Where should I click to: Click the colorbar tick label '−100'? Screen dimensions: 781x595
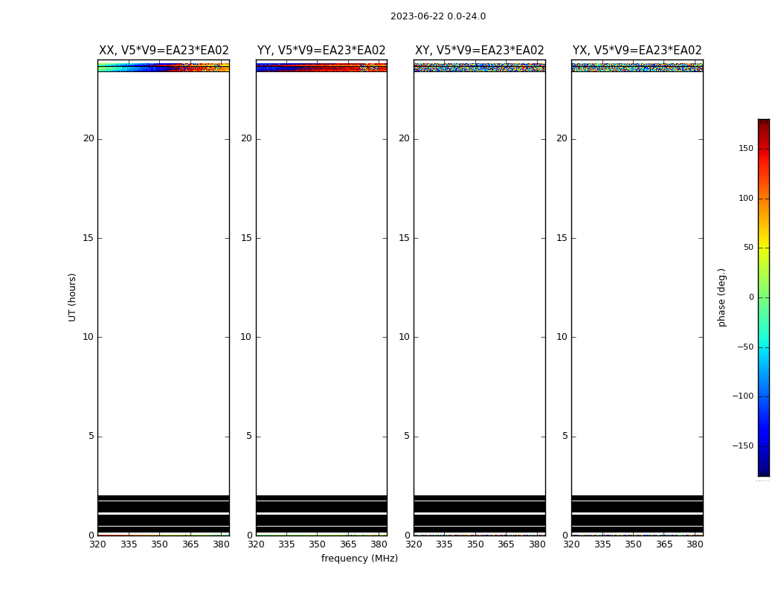point(743,396)
